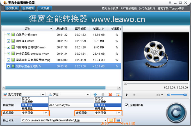Click the output directory path field
Viewport: 191px width, 126px height.
tap(62, 120)
